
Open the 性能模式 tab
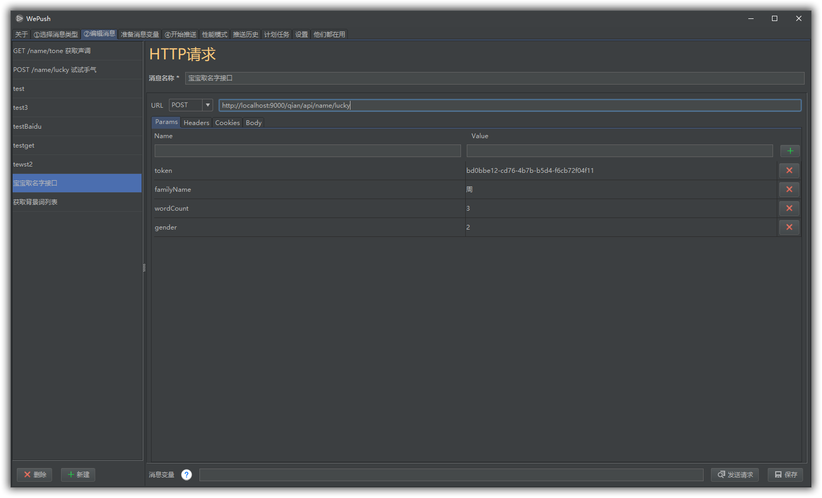click(215, 35)
